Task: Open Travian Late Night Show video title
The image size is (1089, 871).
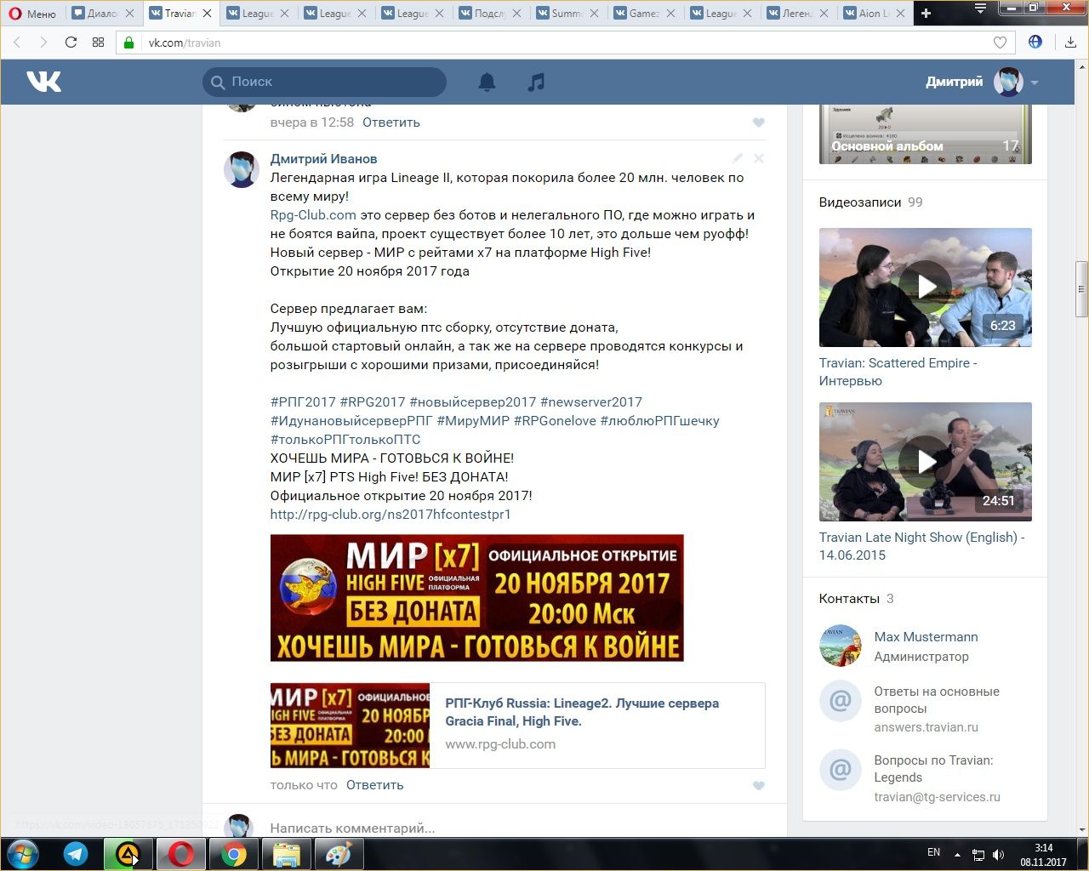Action: (x=922, y=546)
